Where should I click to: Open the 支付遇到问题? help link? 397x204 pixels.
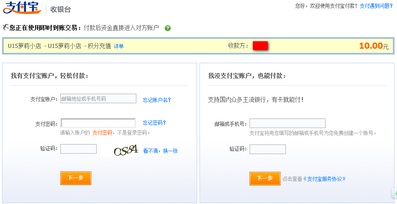point(376,6)
